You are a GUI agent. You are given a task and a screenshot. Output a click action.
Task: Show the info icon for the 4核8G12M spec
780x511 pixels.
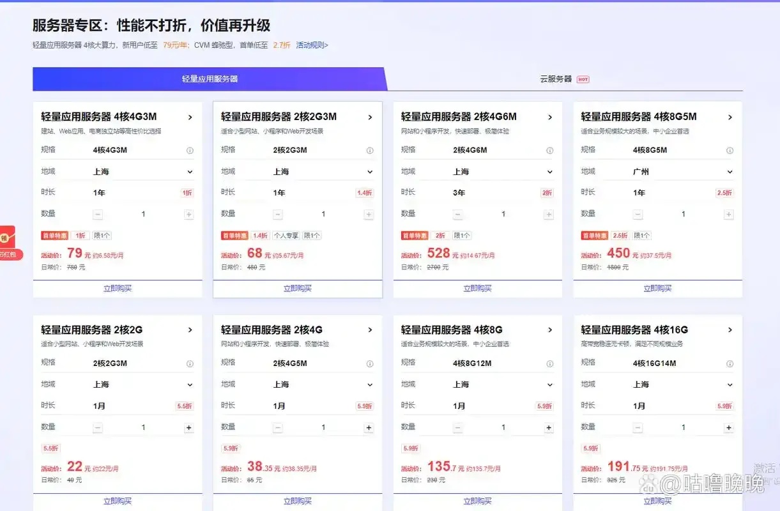click(550, 364)
